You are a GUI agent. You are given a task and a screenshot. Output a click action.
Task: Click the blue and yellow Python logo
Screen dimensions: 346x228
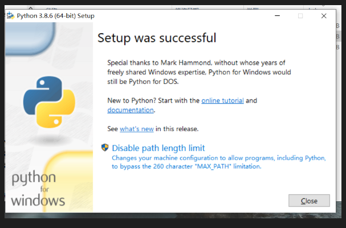(x=48, y=102)
